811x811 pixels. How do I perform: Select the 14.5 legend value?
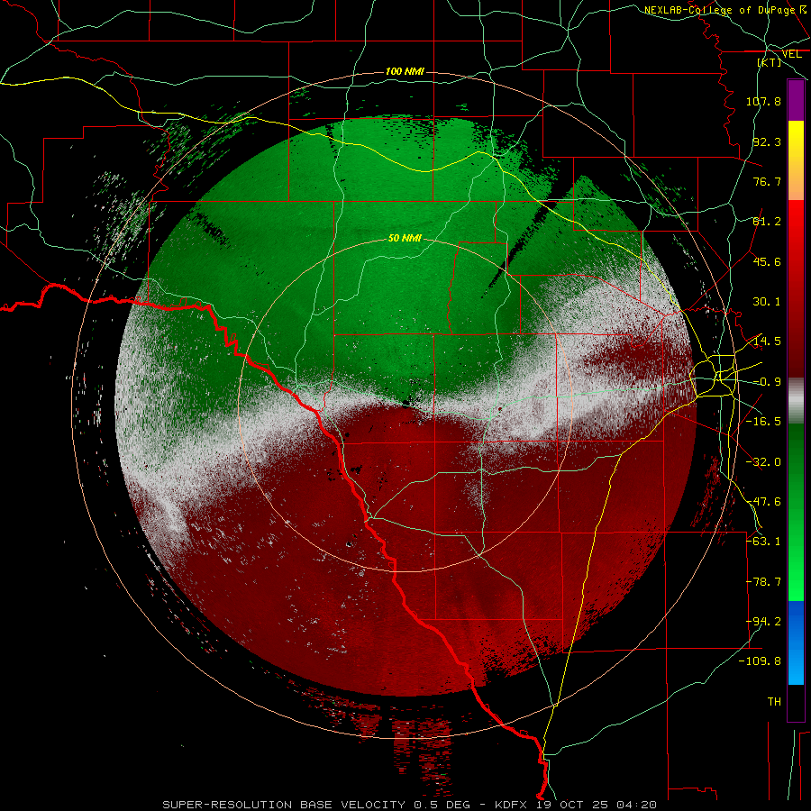click(x=767, y=342)
